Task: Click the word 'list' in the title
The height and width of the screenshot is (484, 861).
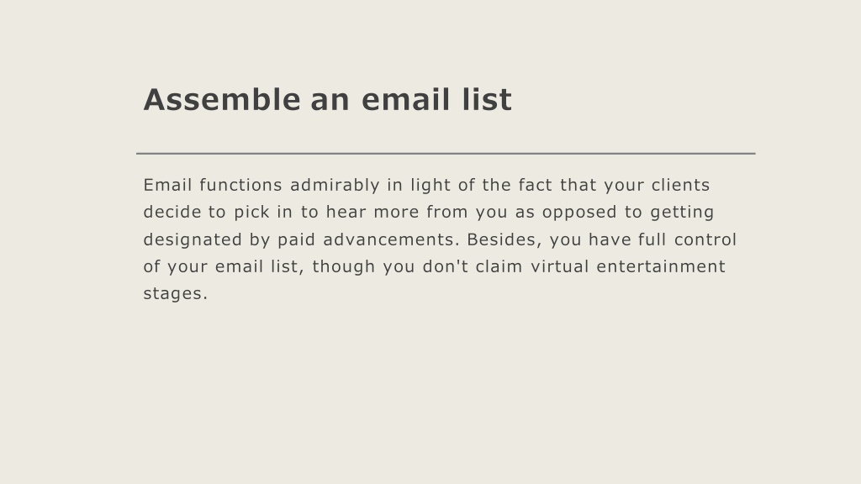Action: (487, 100)
